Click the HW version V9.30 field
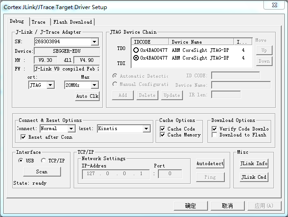Viewport: 288px width, 217px height. (x=45, y=60)
